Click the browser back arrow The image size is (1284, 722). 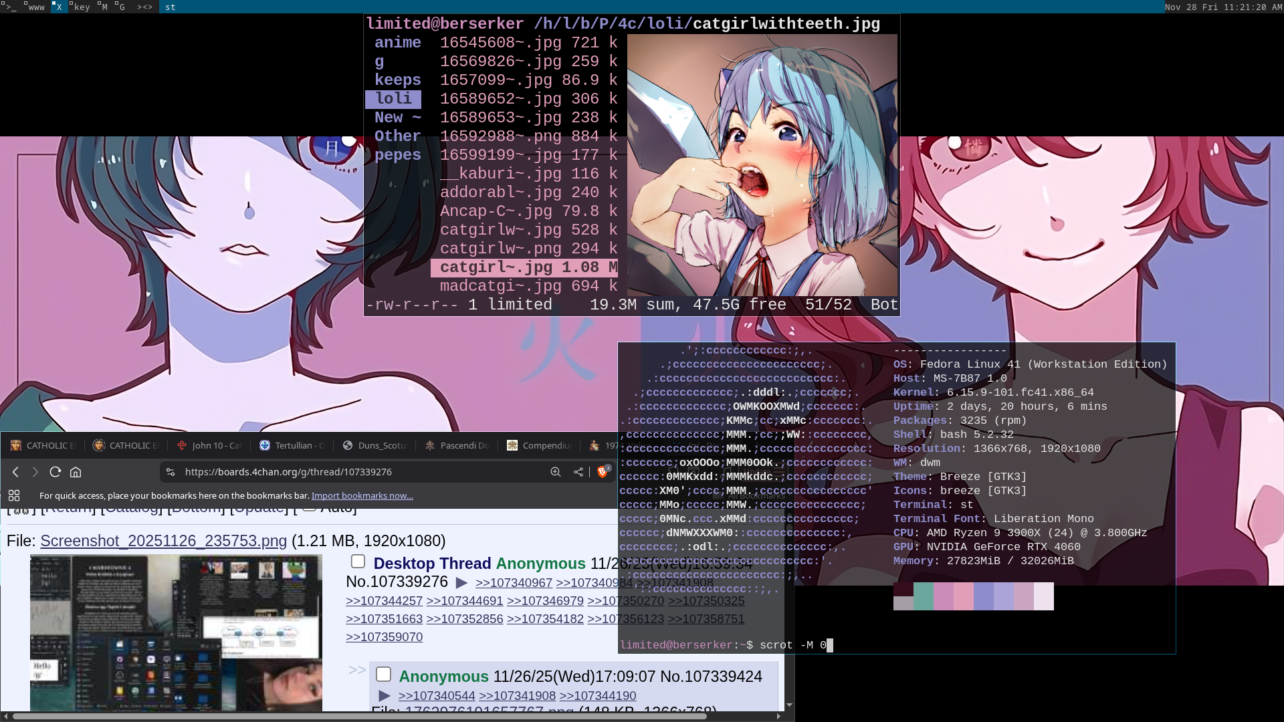pyautogui.click(x=15, y=472)
